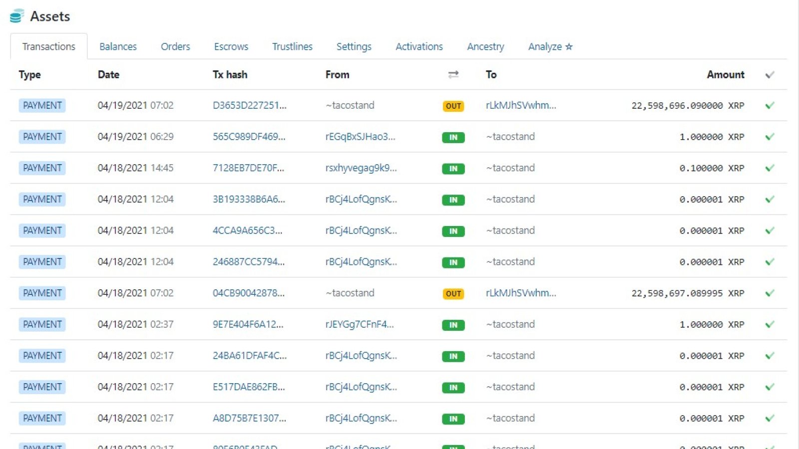Screen dimensions: 799x449
Task: Open transaction hash 246887CC5794
Action: [x=249, y=262]
